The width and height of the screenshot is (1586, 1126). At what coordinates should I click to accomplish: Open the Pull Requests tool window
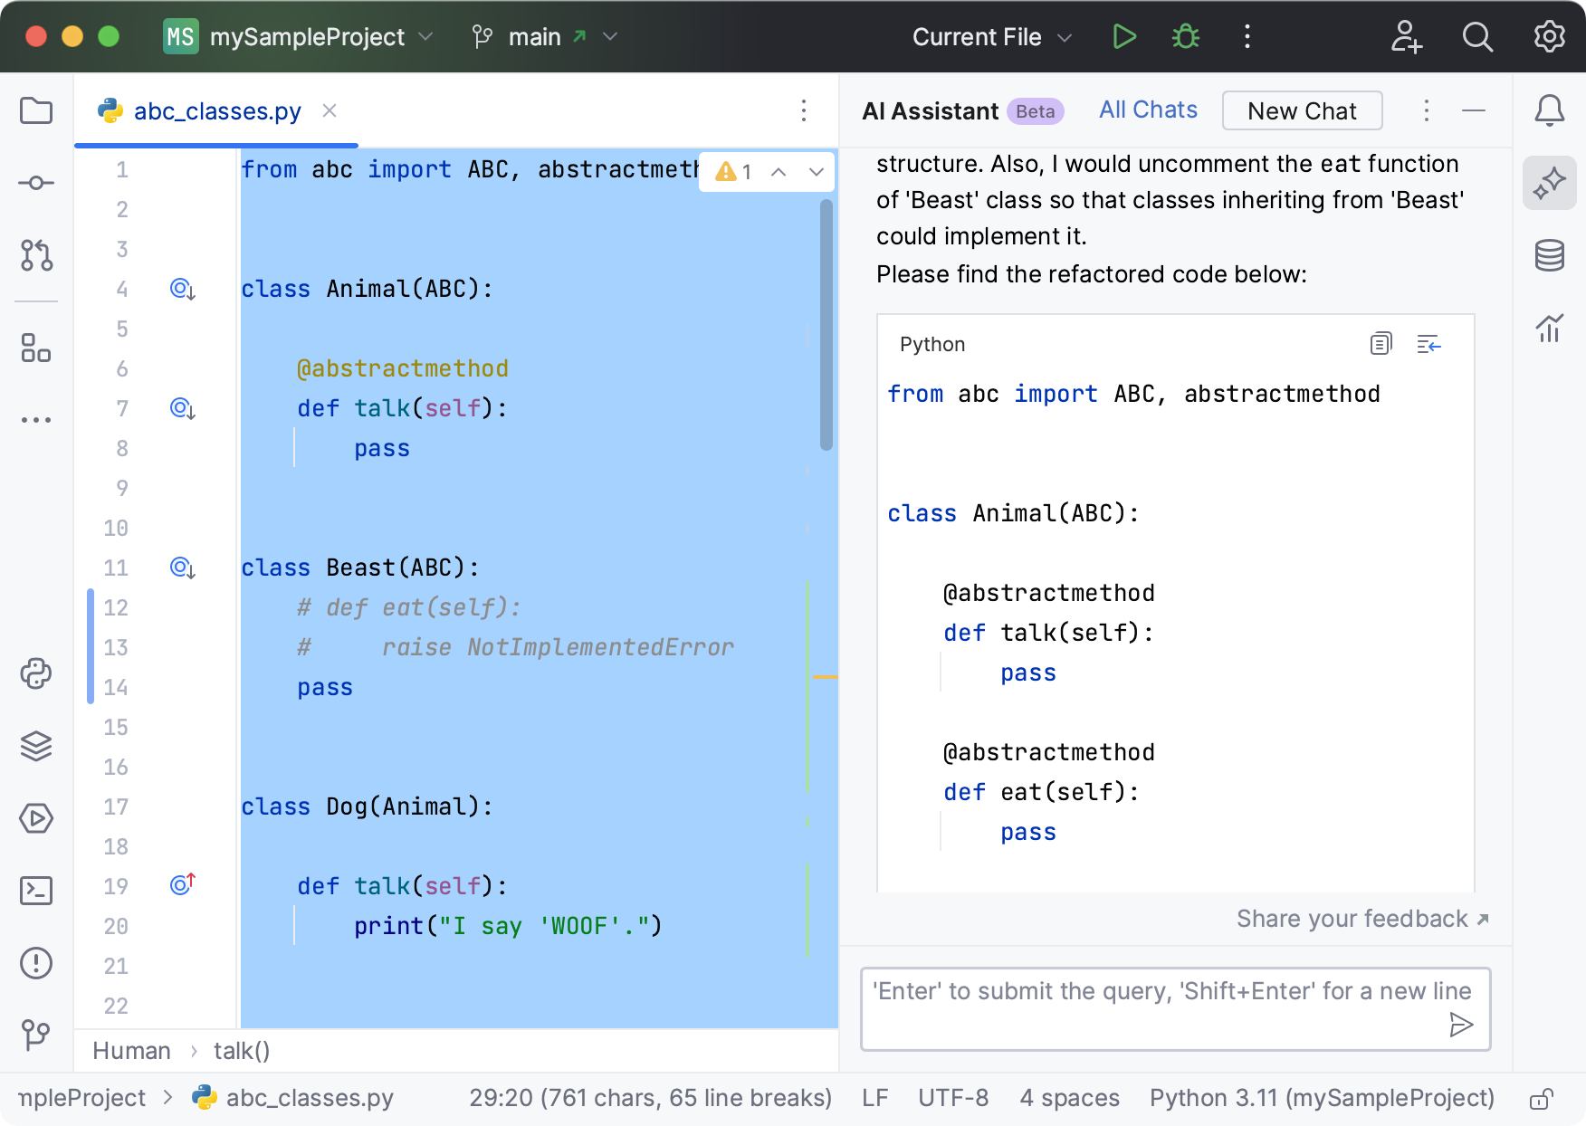[x=36, y=255]
